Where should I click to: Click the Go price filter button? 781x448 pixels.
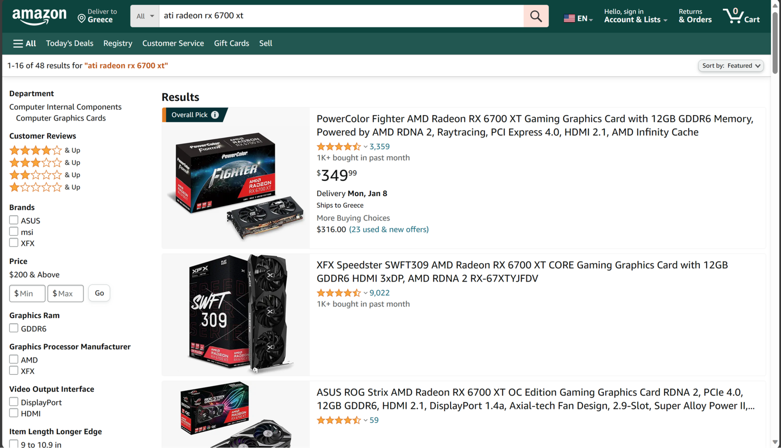pos(99,293)
